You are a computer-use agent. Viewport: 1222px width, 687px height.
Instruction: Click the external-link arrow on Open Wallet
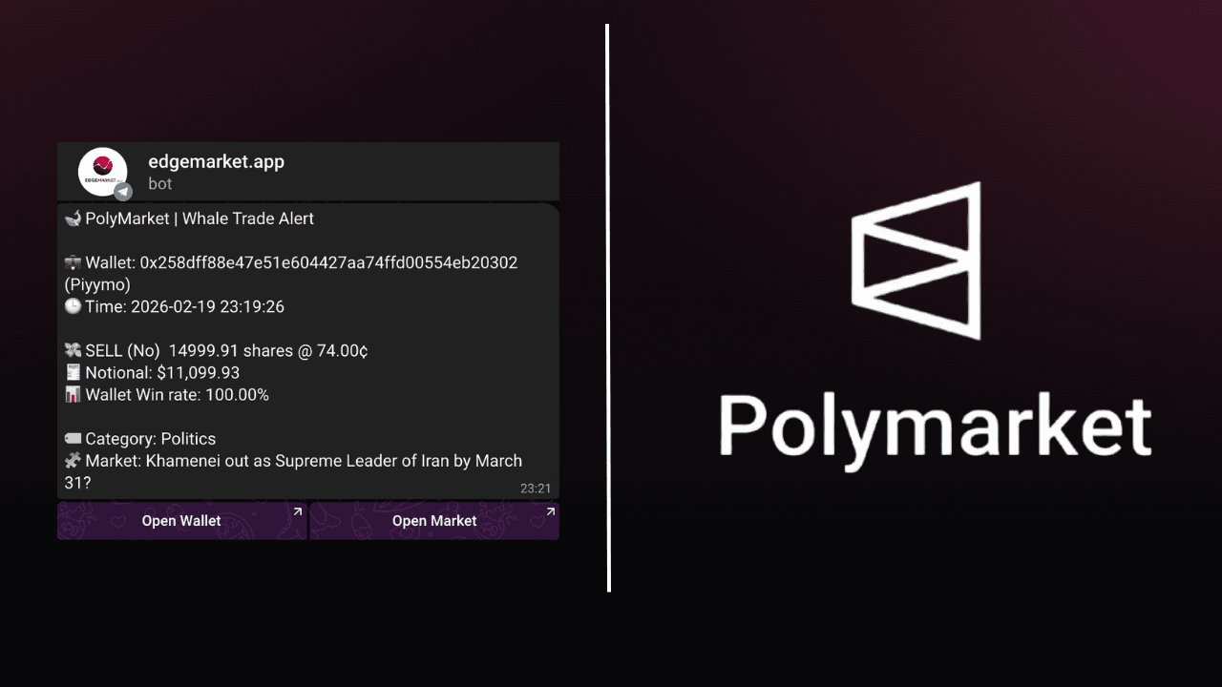tap(298, 511)
